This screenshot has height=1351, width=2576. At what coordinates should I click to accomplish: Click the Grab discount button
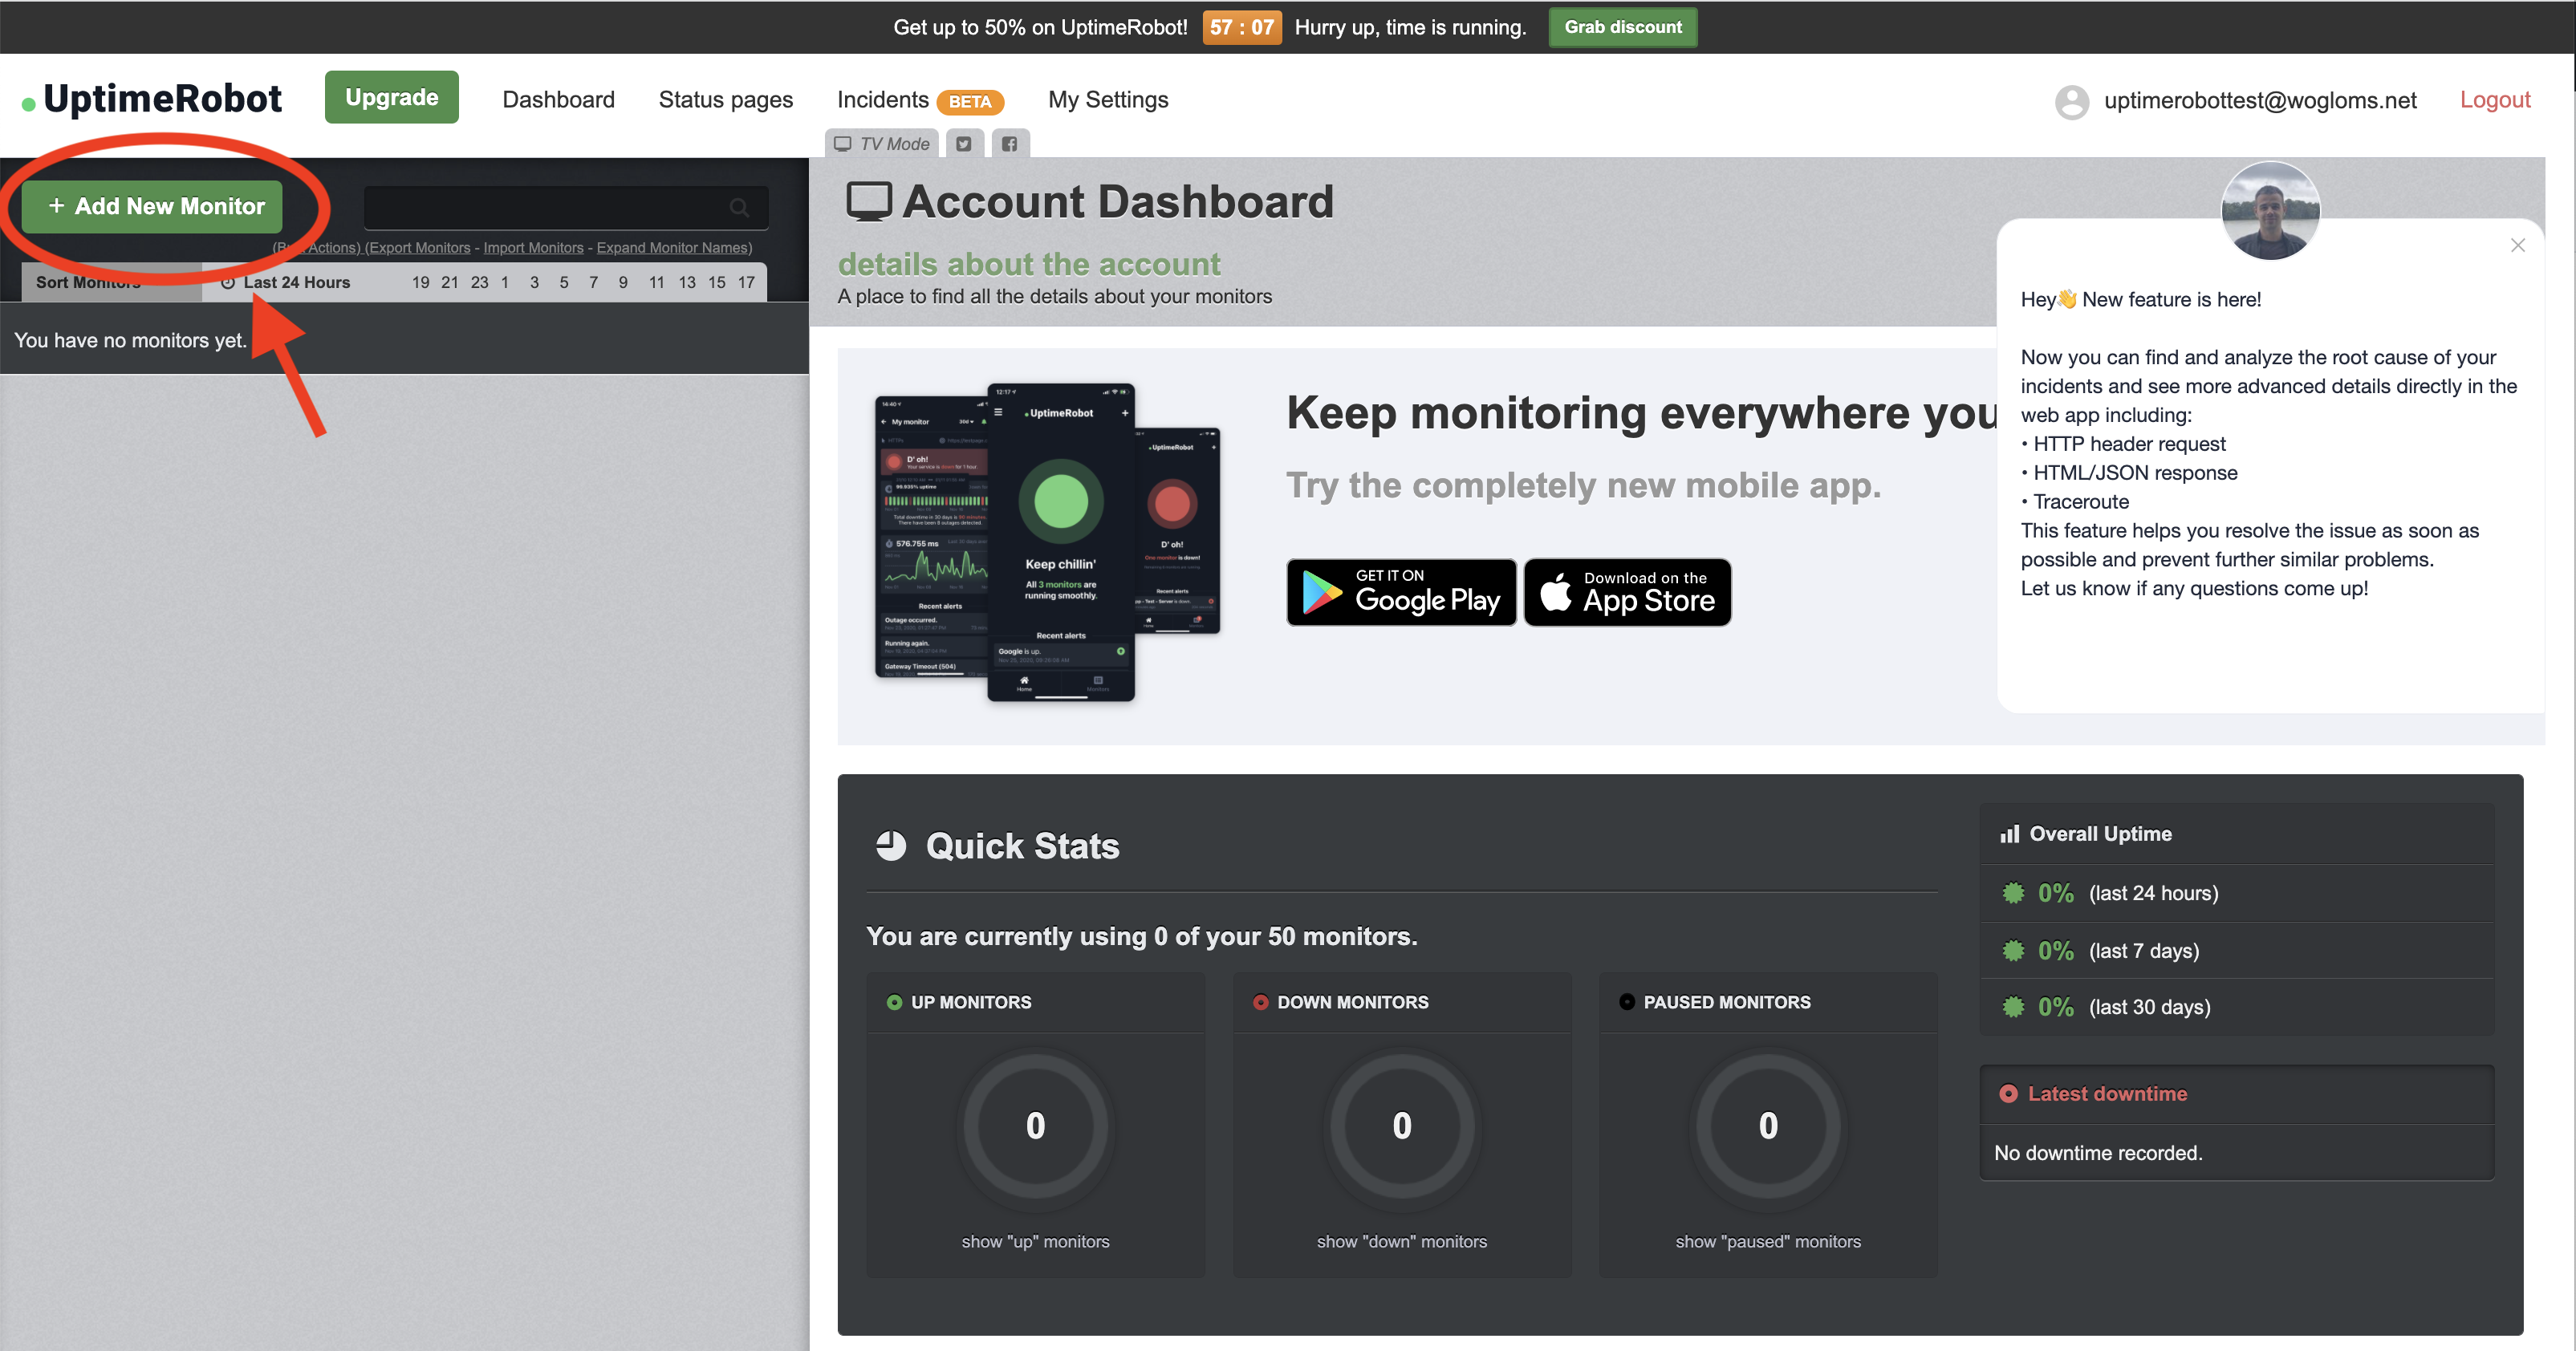[x=1622, y=27]
